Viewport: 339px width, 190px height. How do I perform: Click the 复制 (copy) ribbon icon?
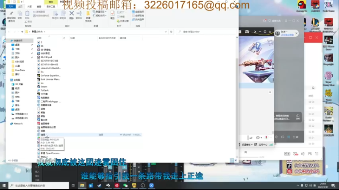point(19,14)
